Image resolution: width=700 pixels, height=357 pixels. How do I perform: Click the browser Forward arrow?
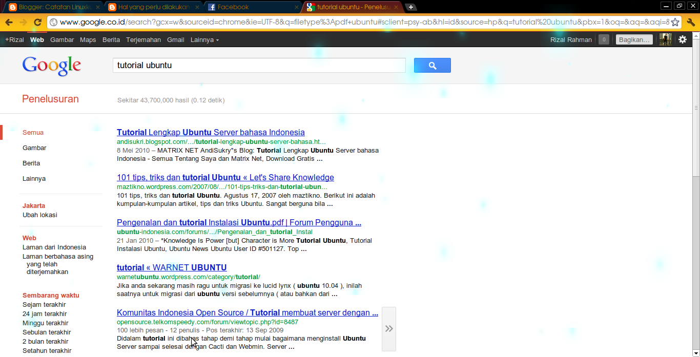[23, 23]
